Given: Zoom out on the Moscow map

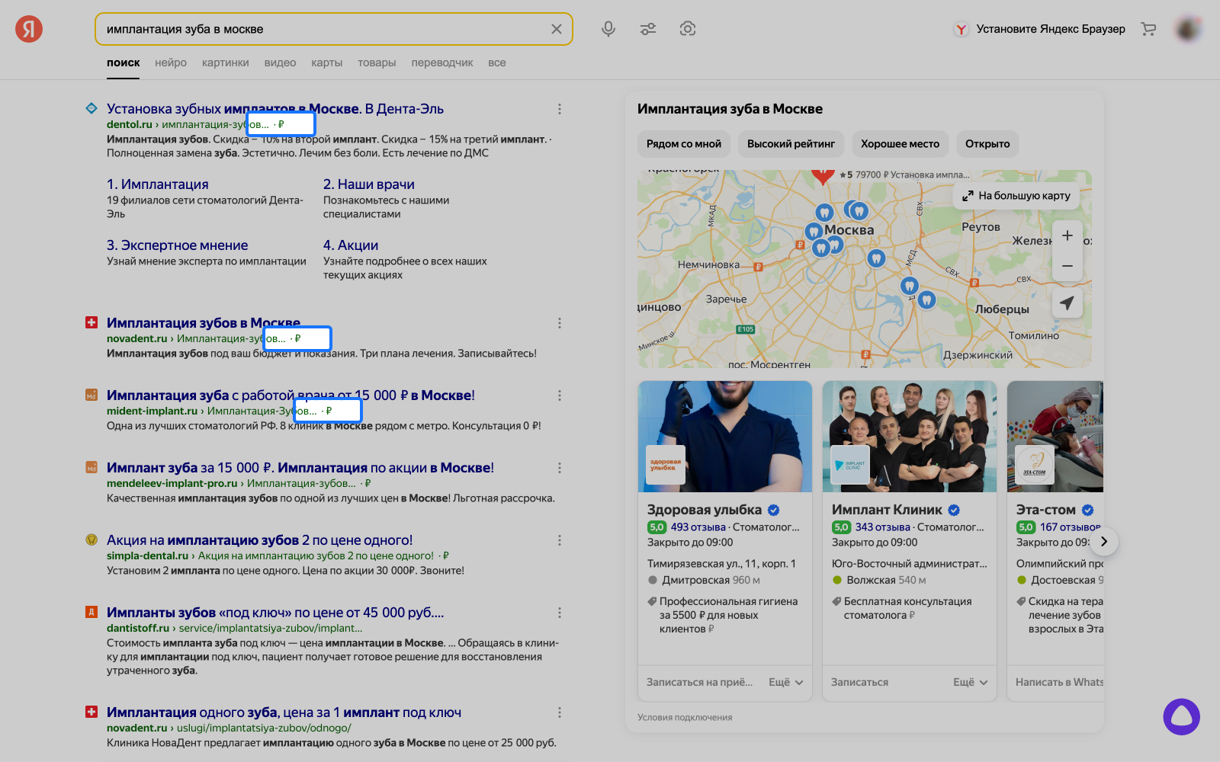Looking at the screenshot, I should point(1067,266).
